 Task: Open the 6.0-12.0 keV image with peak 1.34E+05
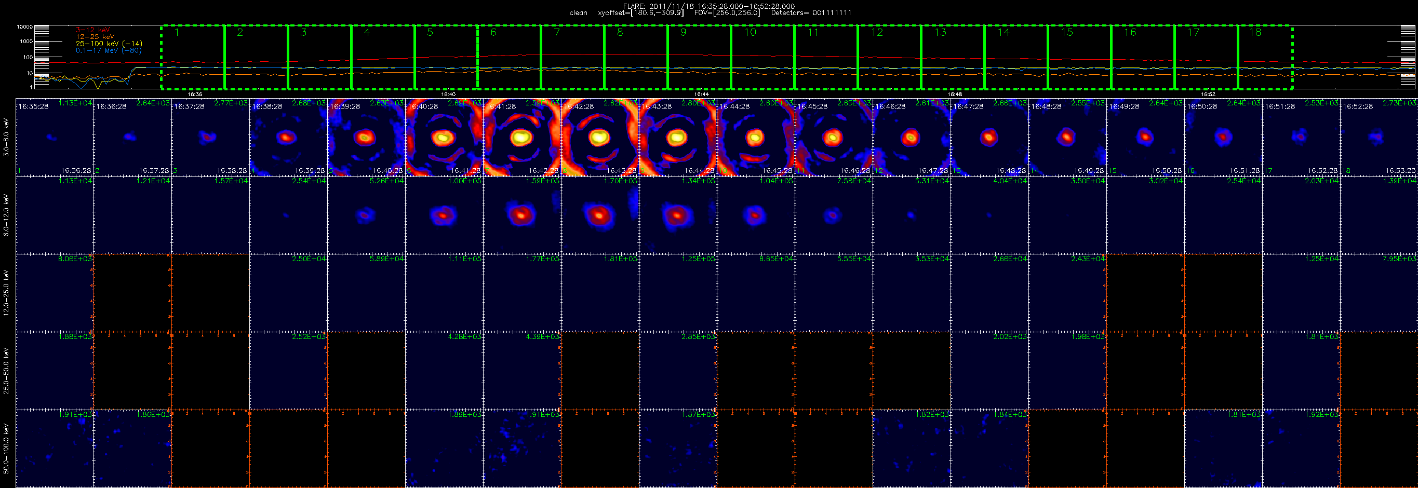point(678,215)
